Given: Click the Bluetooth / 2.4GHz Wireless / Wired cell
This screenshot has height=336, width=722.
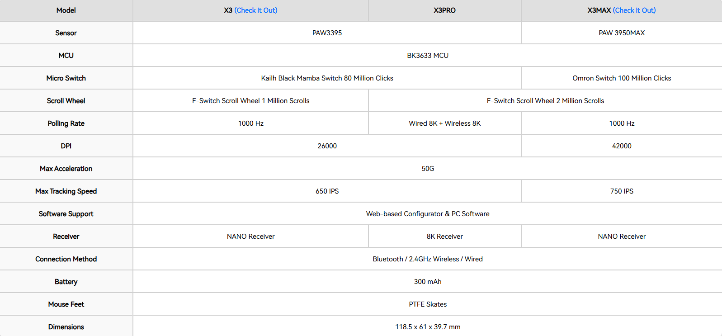Looking at the screenshot, I should click(428, 259).
